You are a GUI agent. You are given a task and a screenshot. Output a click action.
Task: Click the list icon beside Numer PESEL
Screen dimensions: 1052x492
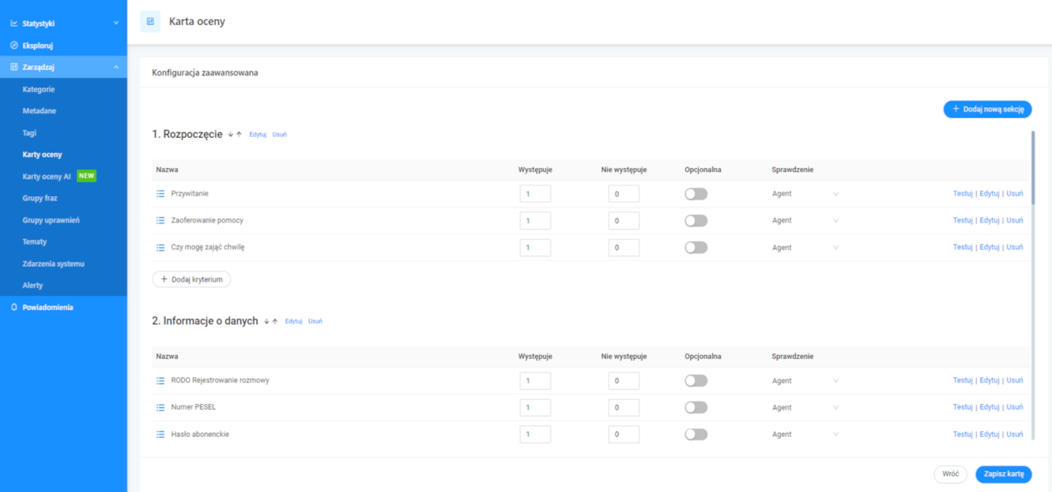pos(161,407)
